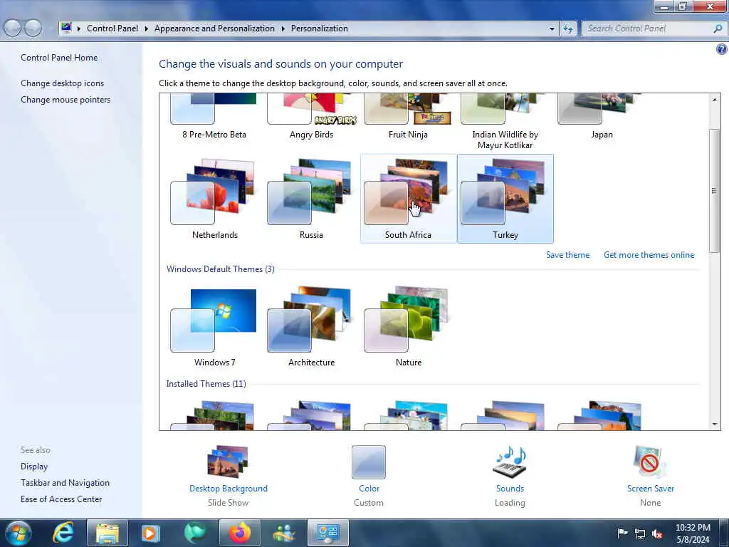The width and height of the screenshot is (729, 547).
Task: Open Windows Media Player taskbar icon
Action: pyautogui.click(x=150, y=533)
